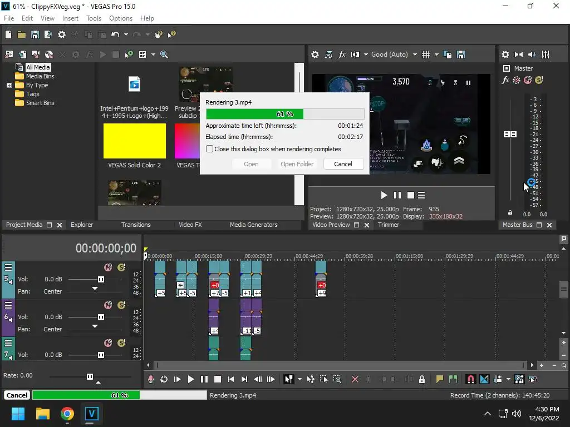Image resolution: width=570 pixels, height=427 pixels.
Task: Open Video Preview properties gear icon
Action: tap(315, 54)
